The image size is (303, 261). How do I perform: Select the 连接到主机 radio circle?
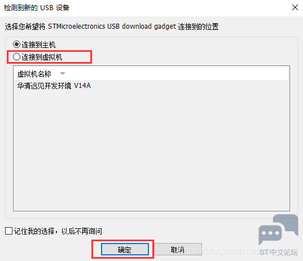pyautogui.click(x=16, y=45)
